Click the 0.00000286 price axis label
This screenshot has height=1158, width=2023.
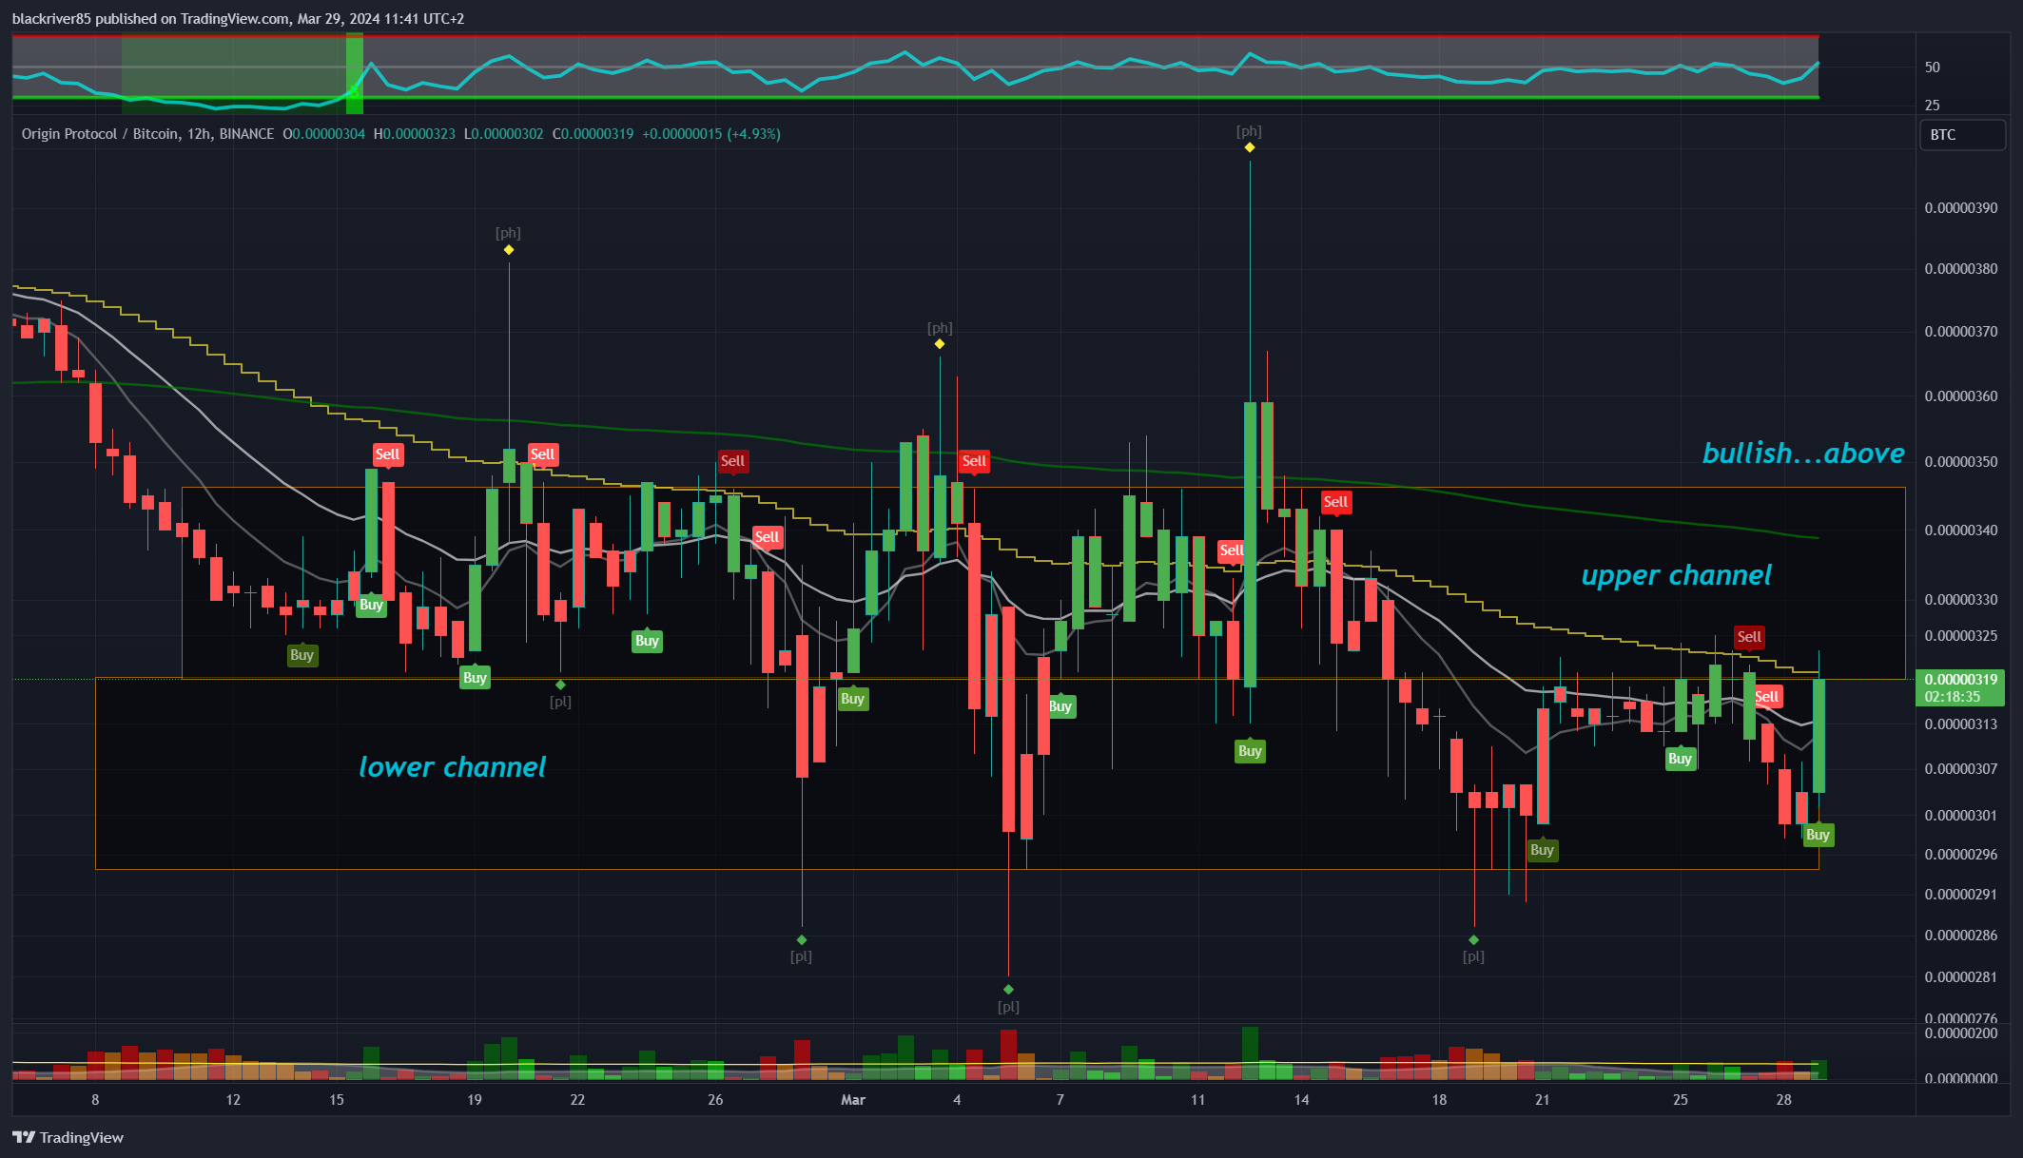click(1961, 936)
